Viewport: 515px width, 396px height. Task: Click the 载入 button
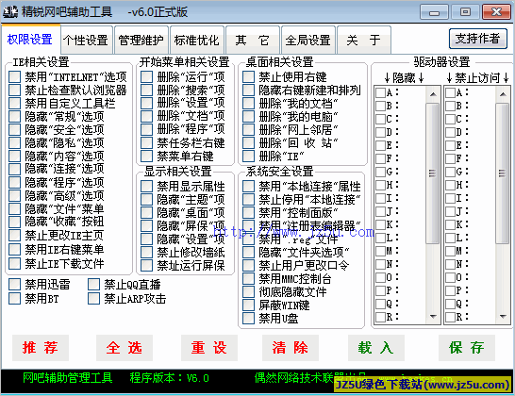click(x=376, y=348)
